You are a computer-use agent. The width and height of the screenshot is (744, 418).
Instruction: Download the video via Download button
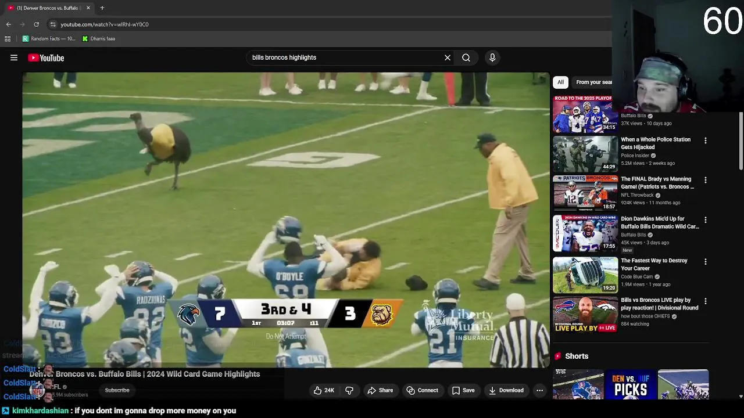coord(506,390)
